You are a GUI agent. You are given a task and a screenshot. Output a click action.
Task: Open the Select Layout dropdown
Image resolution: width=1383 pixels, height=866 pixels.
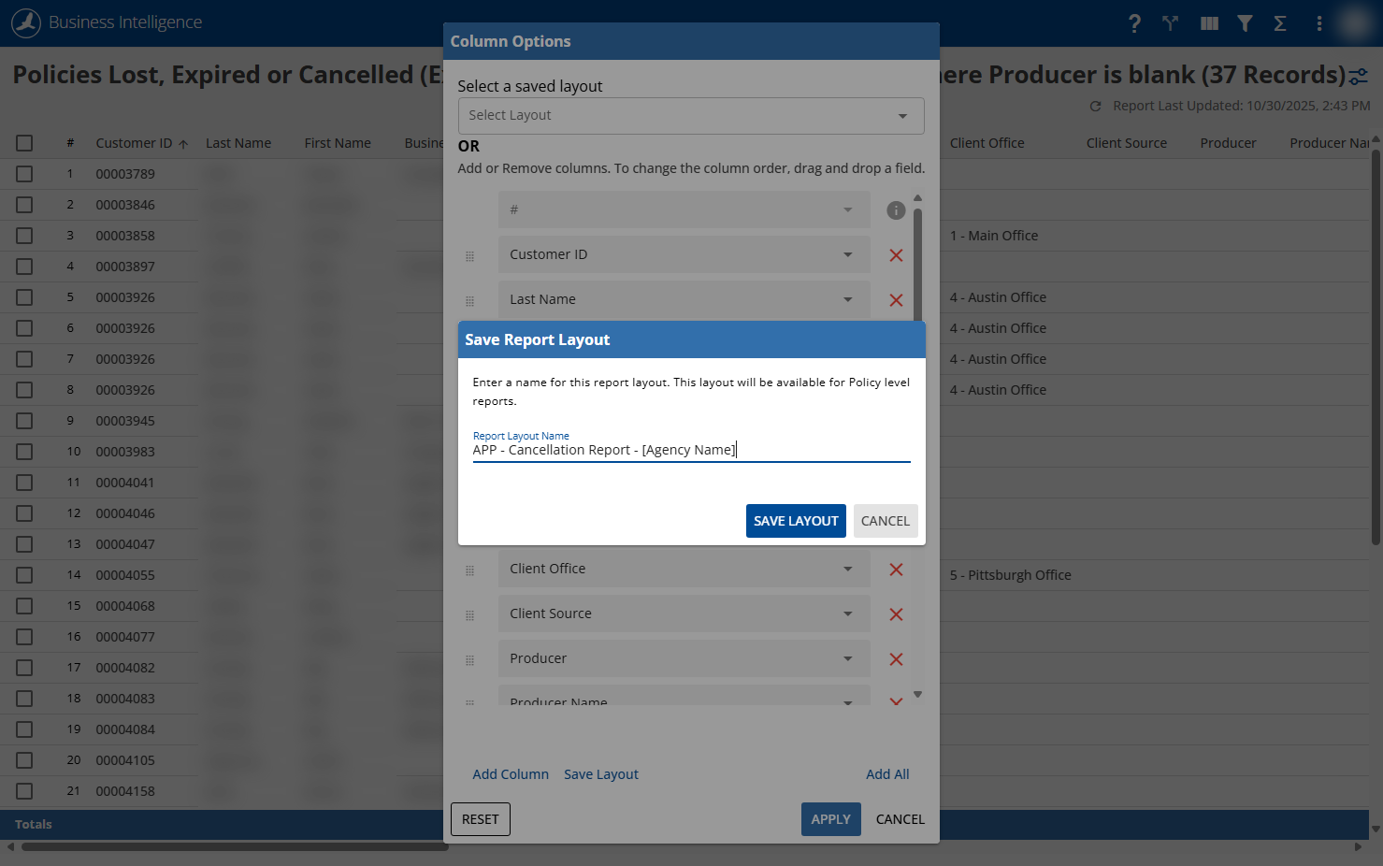[x=691, y=116]
